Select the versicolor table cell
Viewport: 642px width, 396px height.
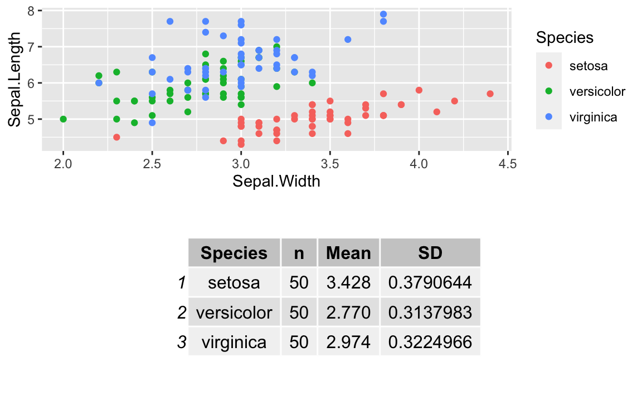click(x=234, y=312)
